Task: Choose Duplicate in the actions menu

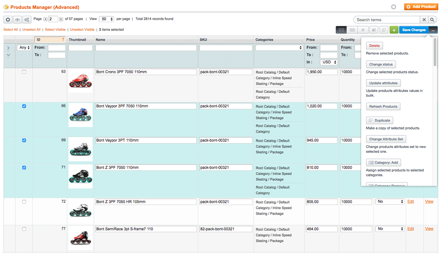Action: (379, 121)
